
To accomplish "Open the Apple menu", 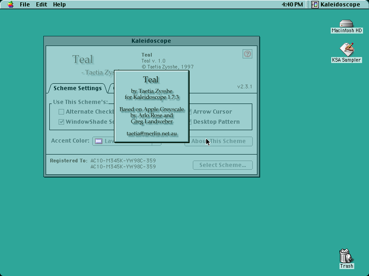I will 11,5.
